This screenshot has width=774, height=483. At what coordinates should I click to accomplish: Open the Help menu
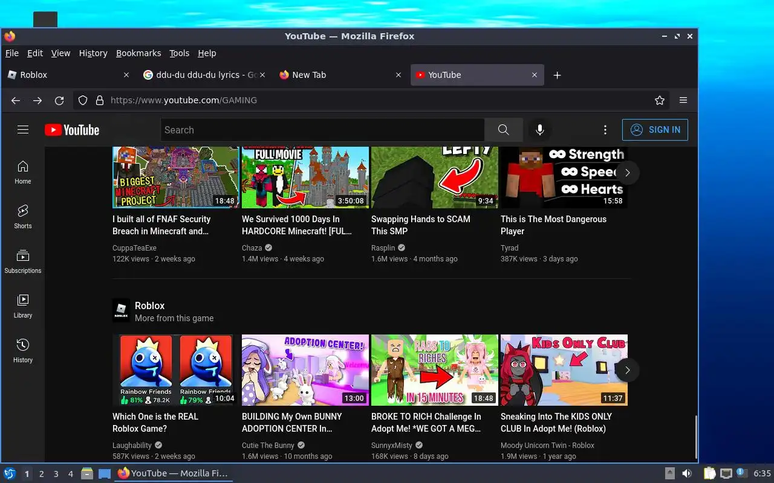tap(207, 53)
